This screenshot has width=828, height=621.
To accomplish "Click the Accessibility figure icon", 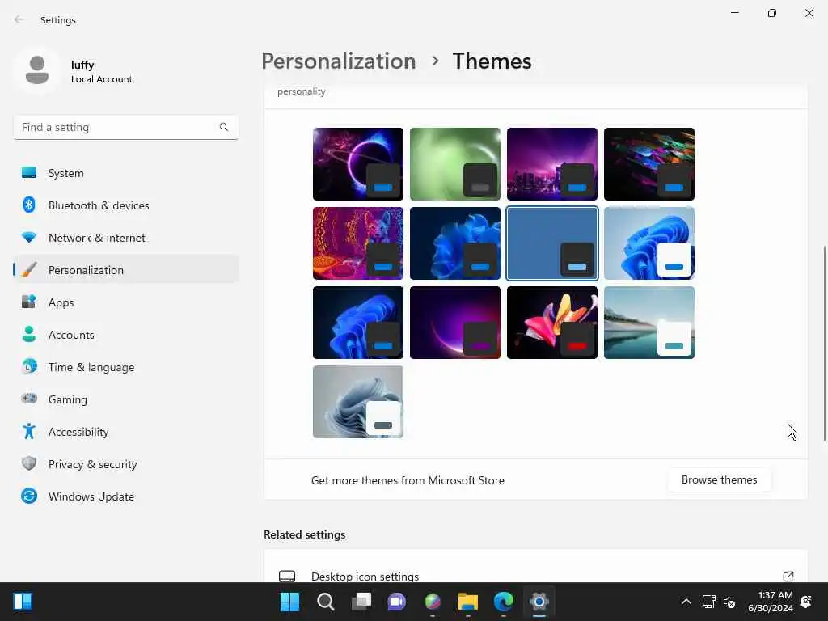I will [x=29, y=432].
